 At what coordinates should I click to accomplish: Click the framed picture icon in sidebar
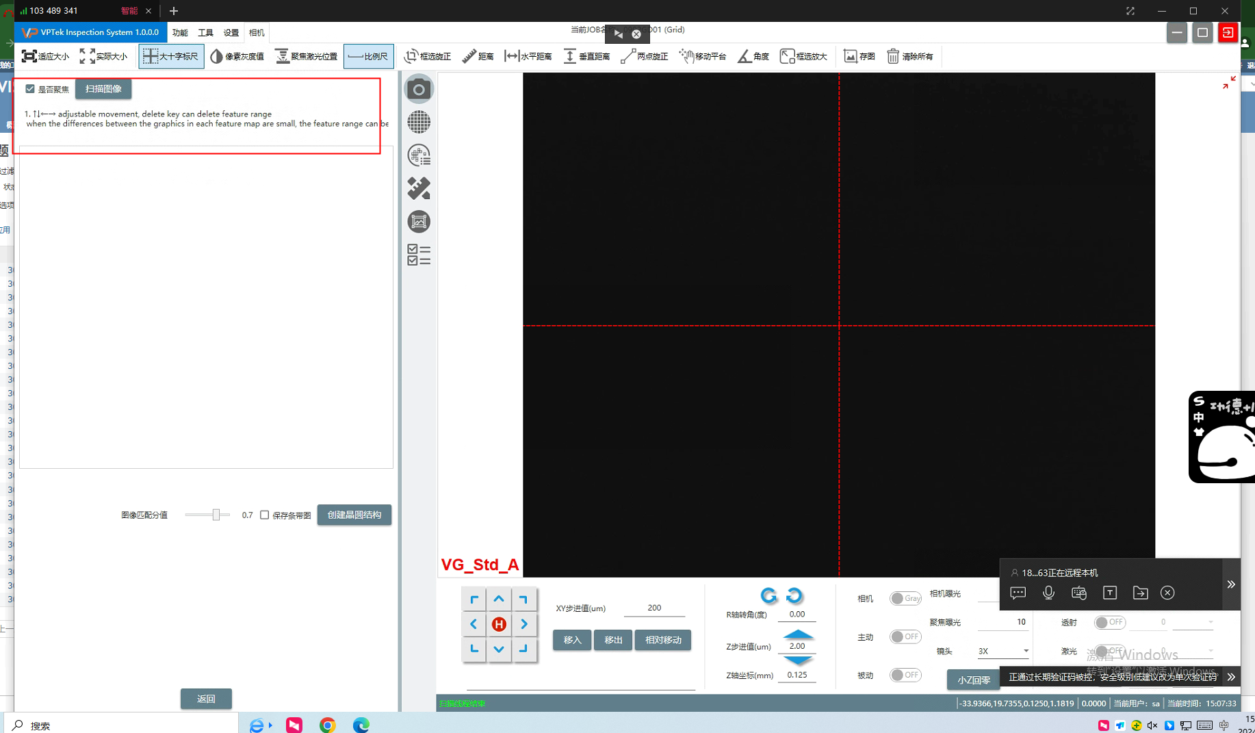(x=419, y=222)
